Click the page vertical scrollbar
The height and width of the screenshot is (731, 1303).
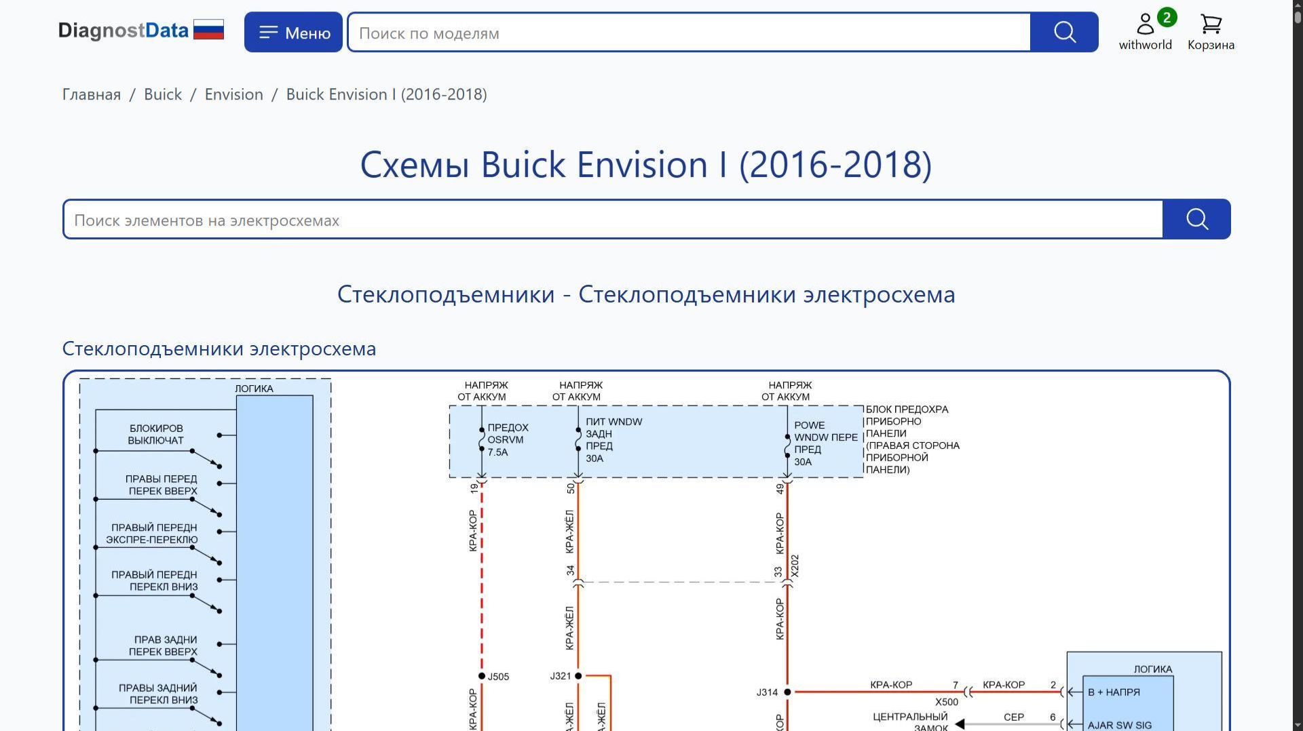[1298, 365]
